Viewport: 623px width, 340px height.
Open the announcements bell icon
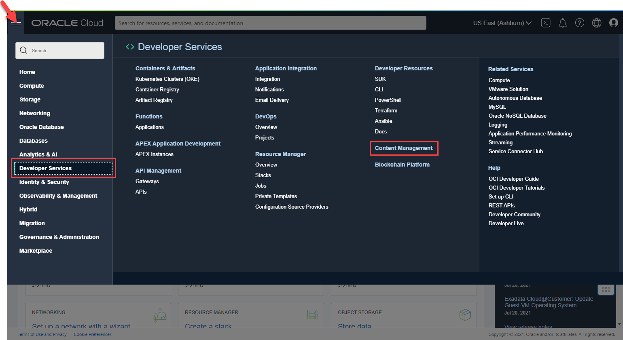coord(563,23)
